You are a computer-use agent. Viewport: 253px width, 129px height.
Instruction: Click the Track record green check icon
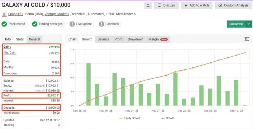4,24
